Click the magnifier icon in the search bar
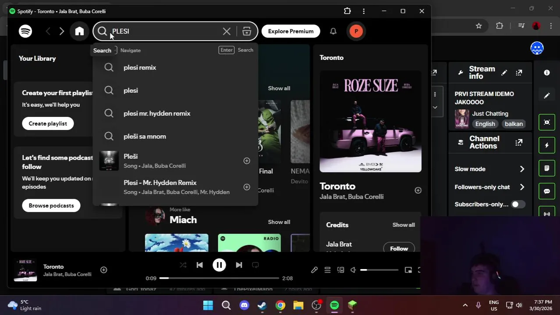 pyautogui.click(x=102, y=31)
